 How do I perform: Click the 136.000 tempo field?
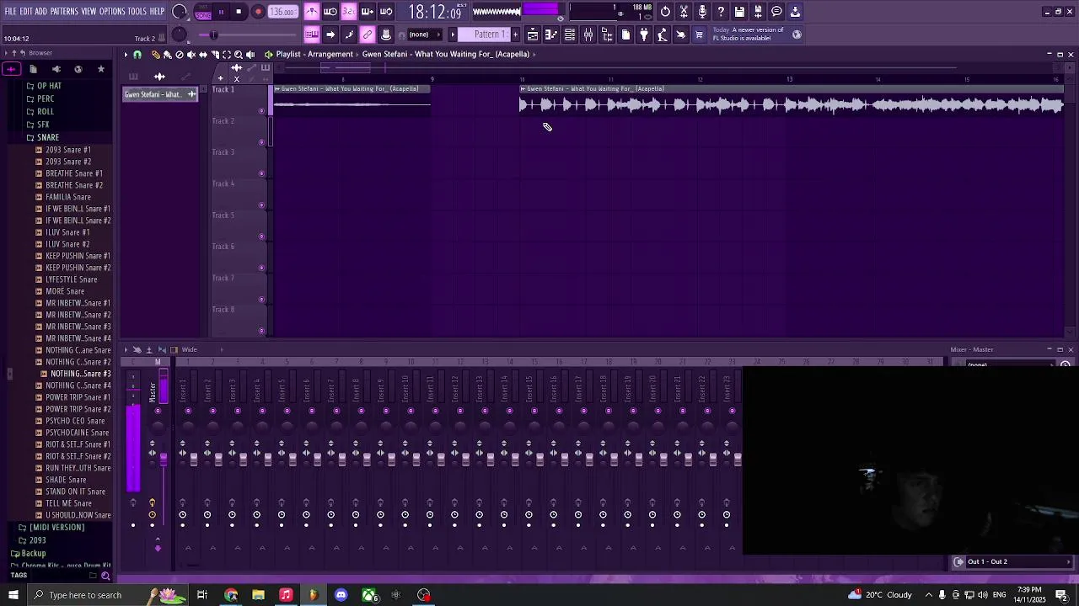pos(283,12)
